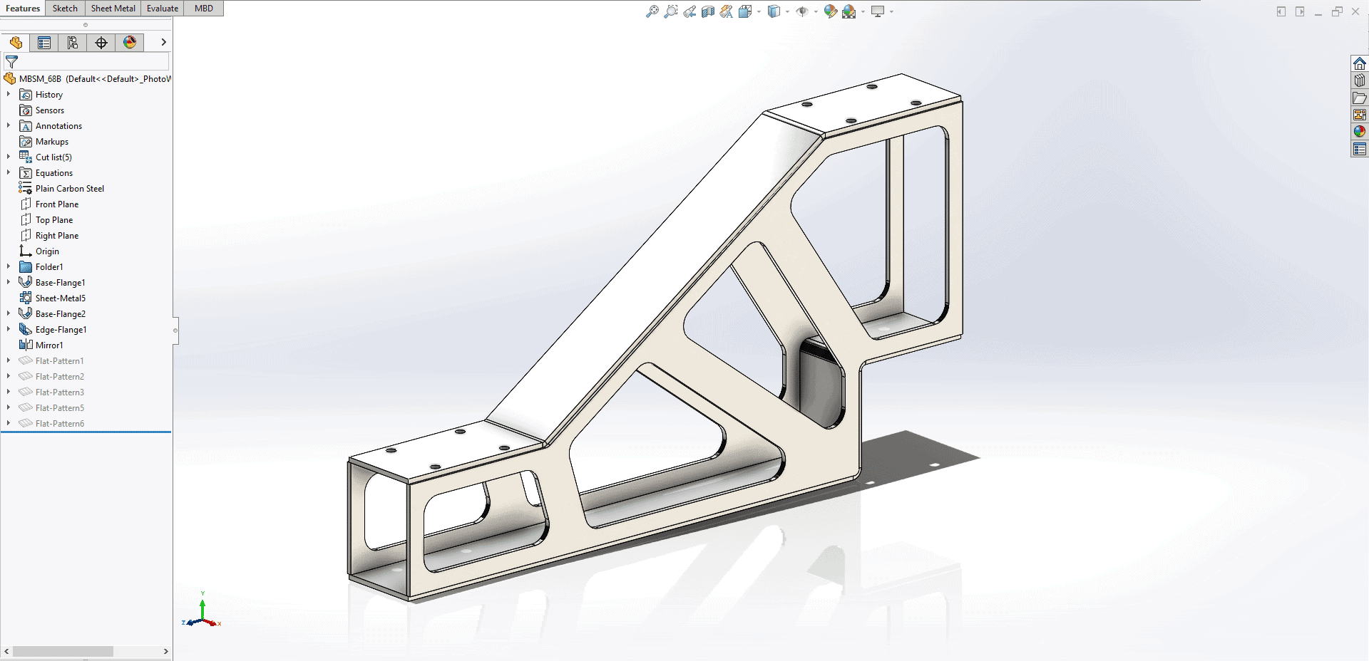This screenshot has height=661, width=1369.
Task: Select the Right Plane
Action: (x=57, y=236)
